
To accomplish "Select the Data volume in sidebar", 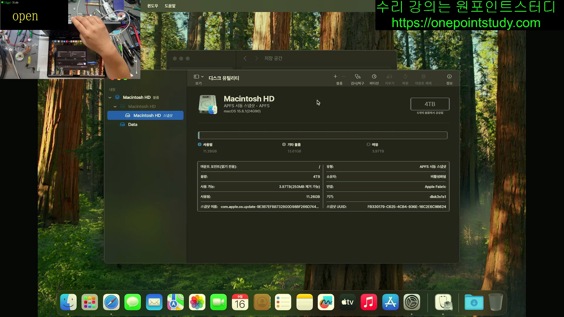I will click(132, 124).
